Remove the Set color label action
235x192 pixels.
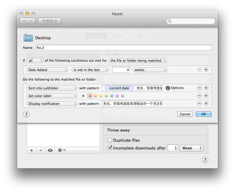[x=199, y=96]
